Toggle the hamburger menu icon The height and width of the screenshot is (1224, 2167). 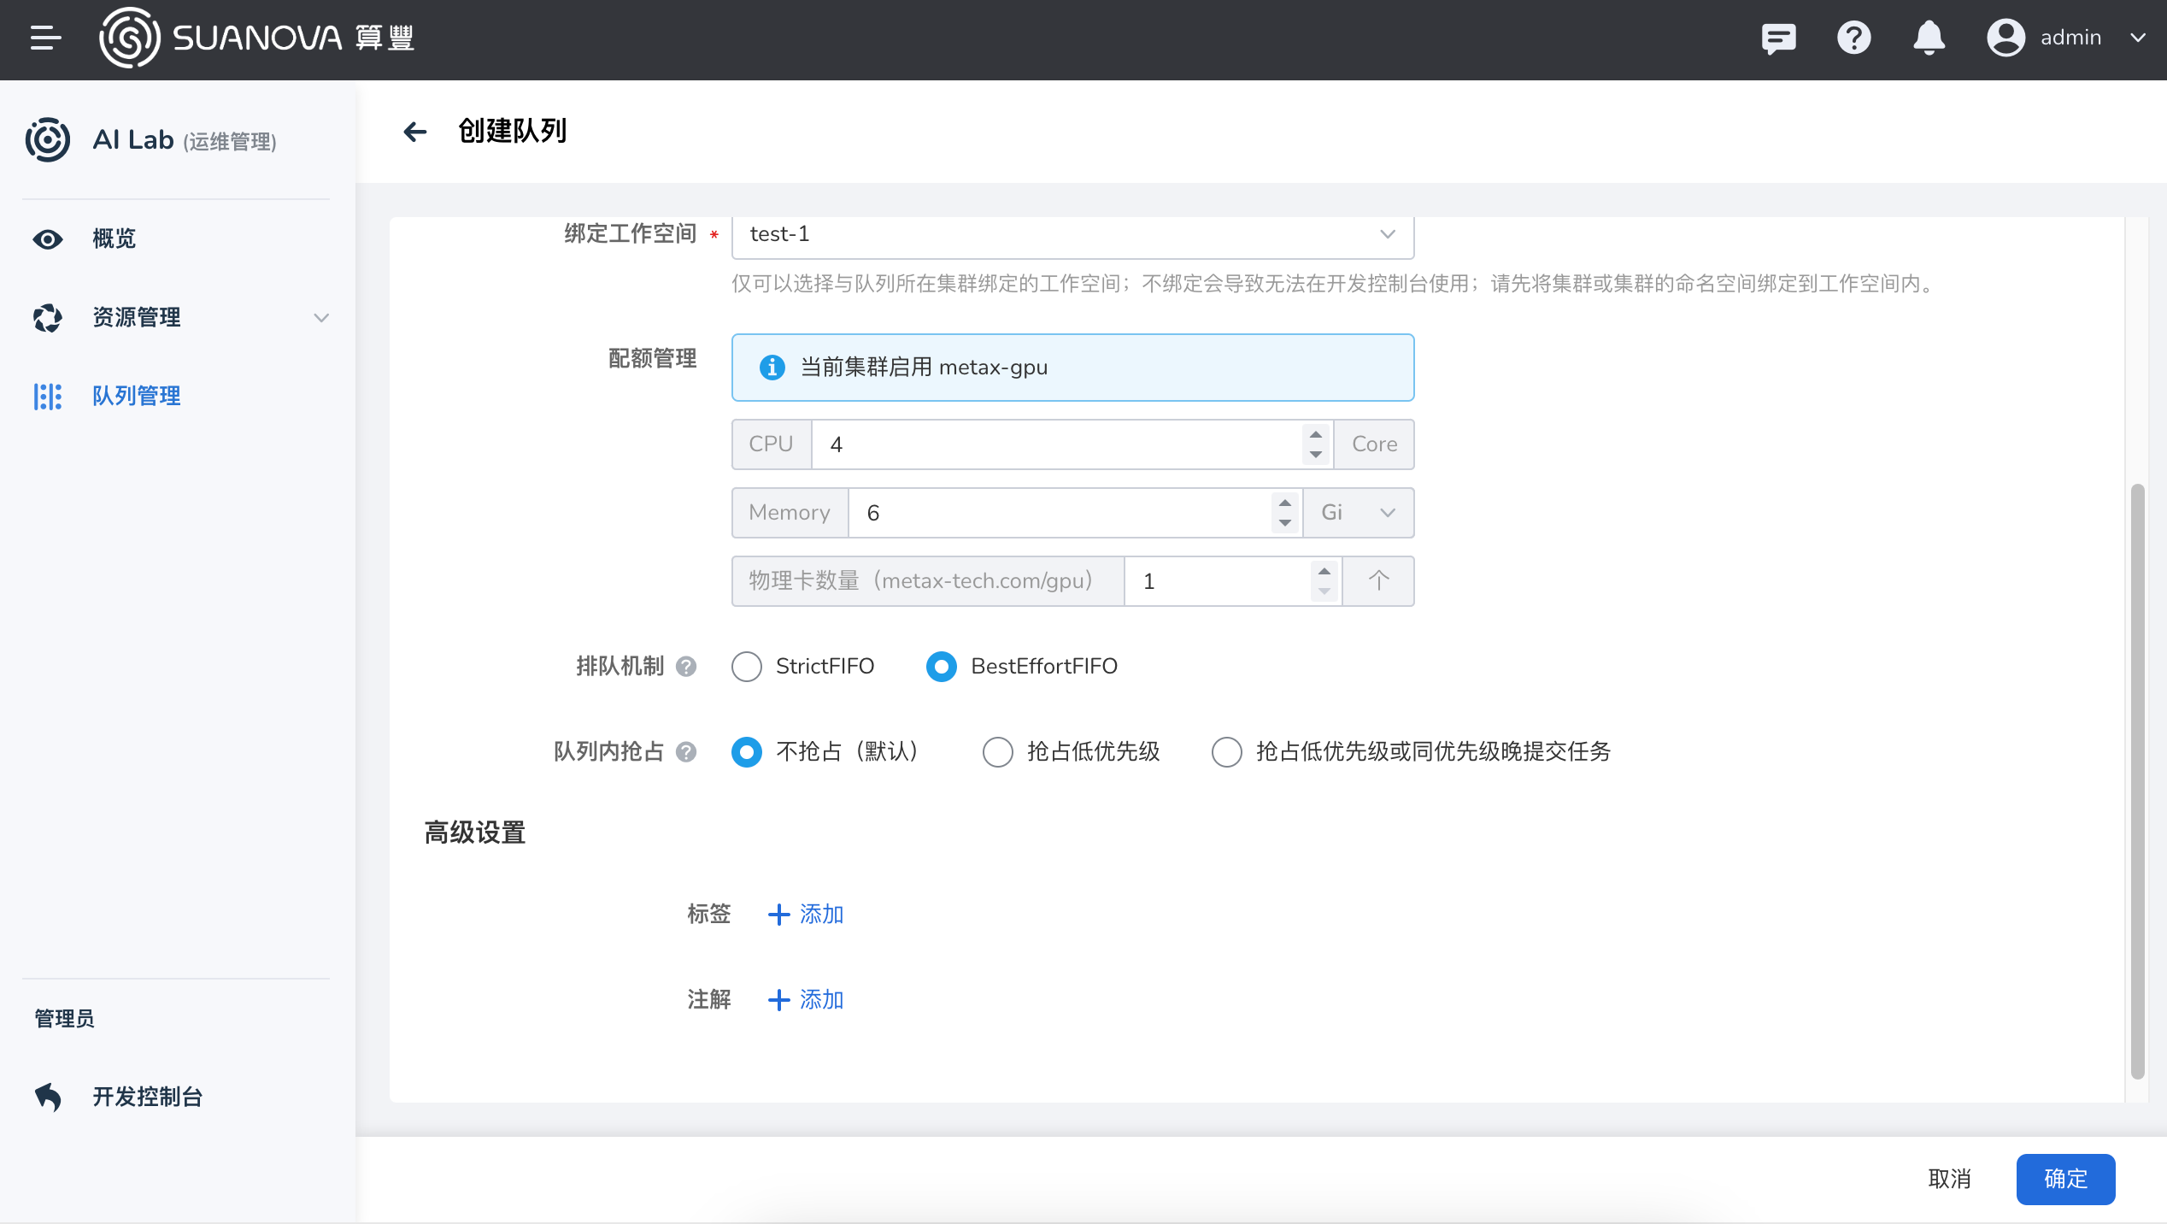point(46,38)
